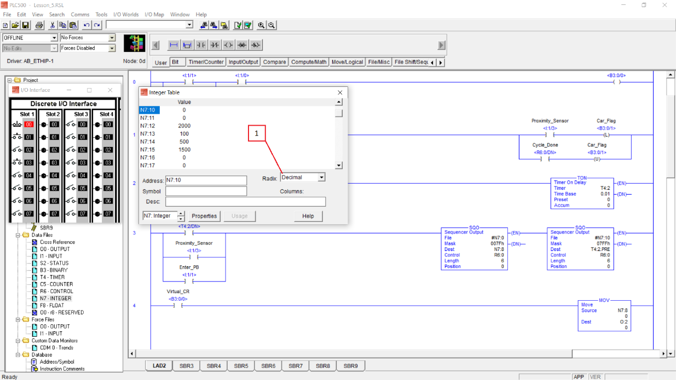Toggle Slot 1 input switch 06
Image resolution: width=676 pixels, height=380 pixels.
coord(18,201)
